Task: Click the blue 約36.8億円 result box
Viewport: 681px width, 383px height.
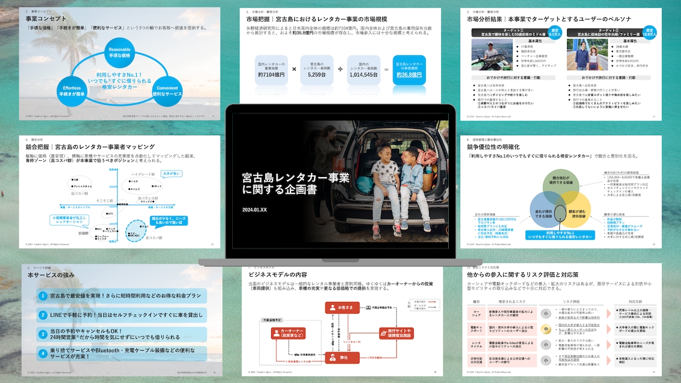Action: coord(409,70)
